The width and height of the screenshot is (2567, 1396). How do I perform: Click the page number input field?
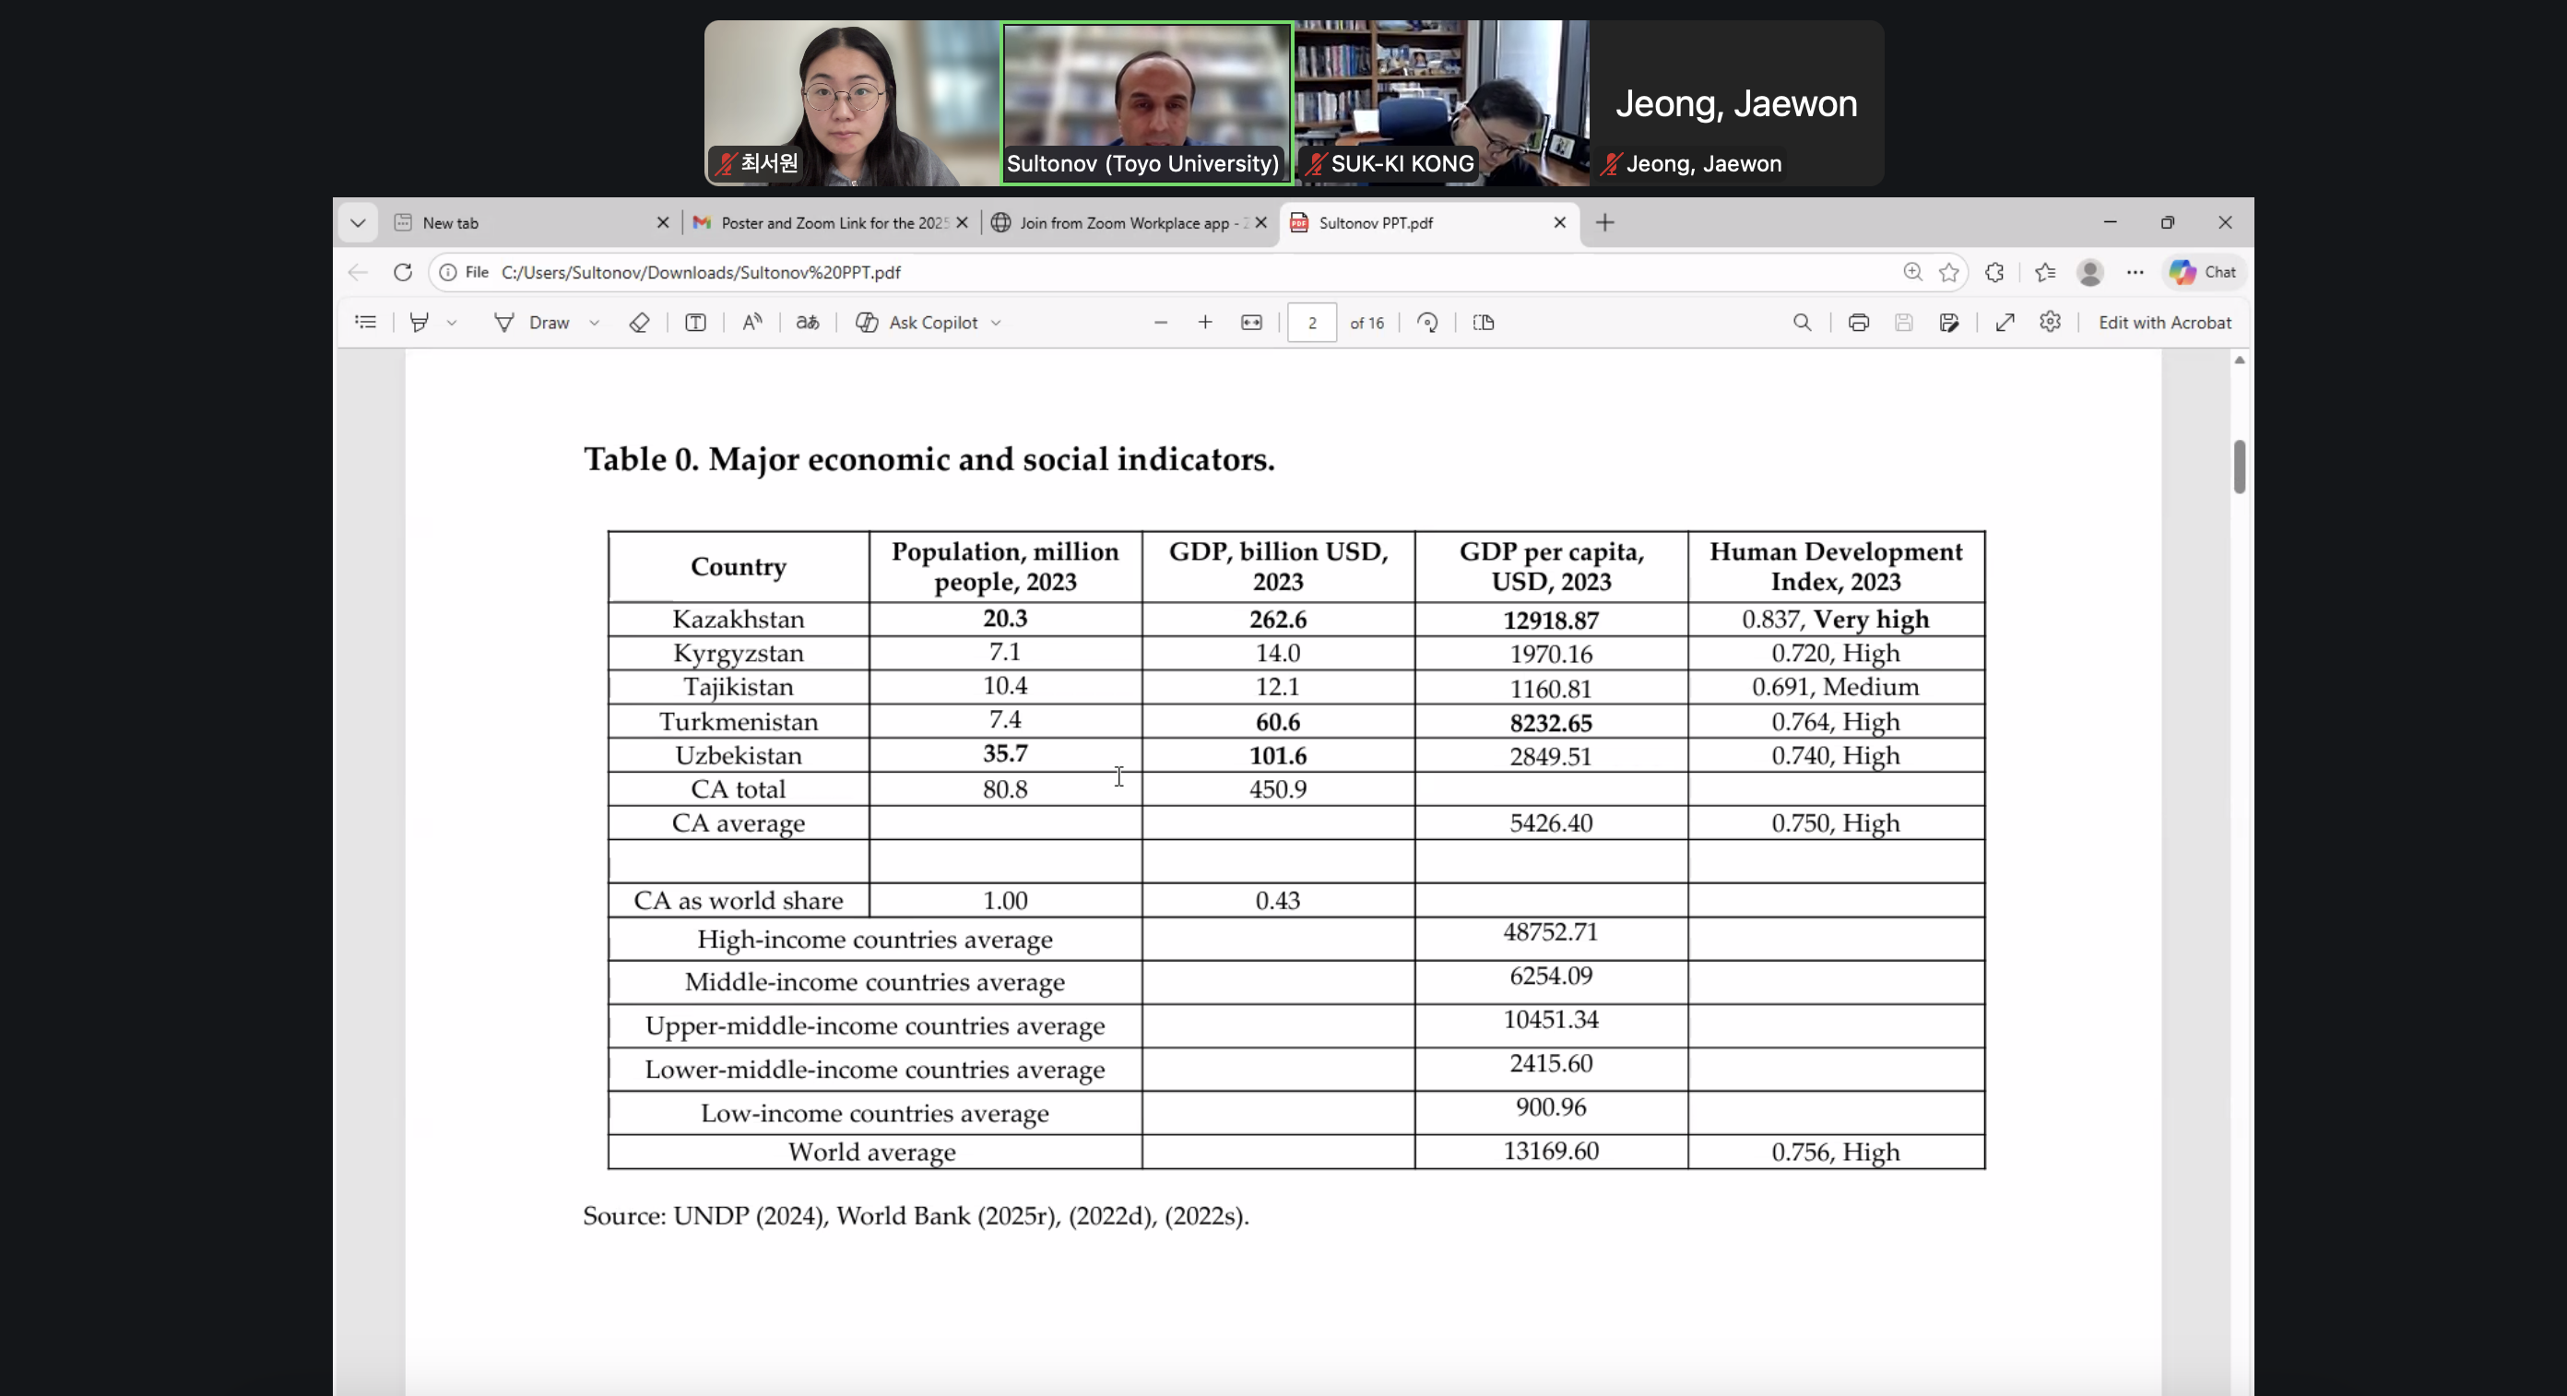[1311, 323]
